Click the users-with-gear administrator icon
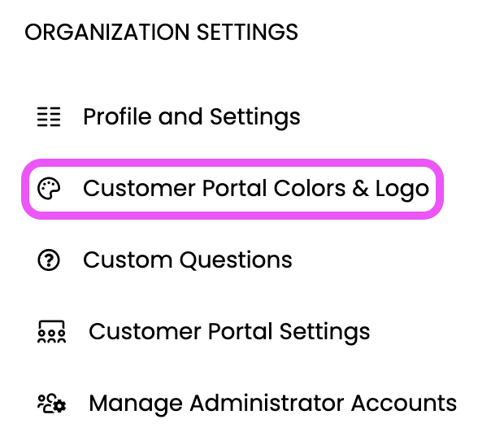Image resolution: width=504 pixels, height=441 pixels. (x=52, y=404)
